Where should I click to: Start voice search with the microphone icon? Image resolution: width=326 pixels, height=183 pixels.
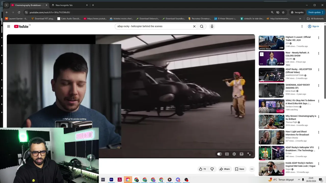point(212,26)
